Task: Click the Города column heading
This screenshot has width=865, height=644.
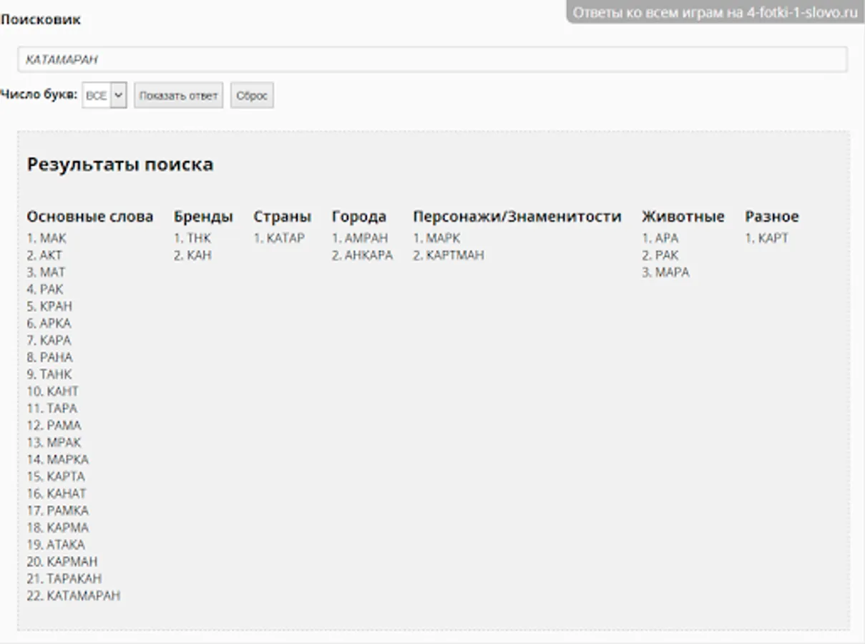Action: 359,217
